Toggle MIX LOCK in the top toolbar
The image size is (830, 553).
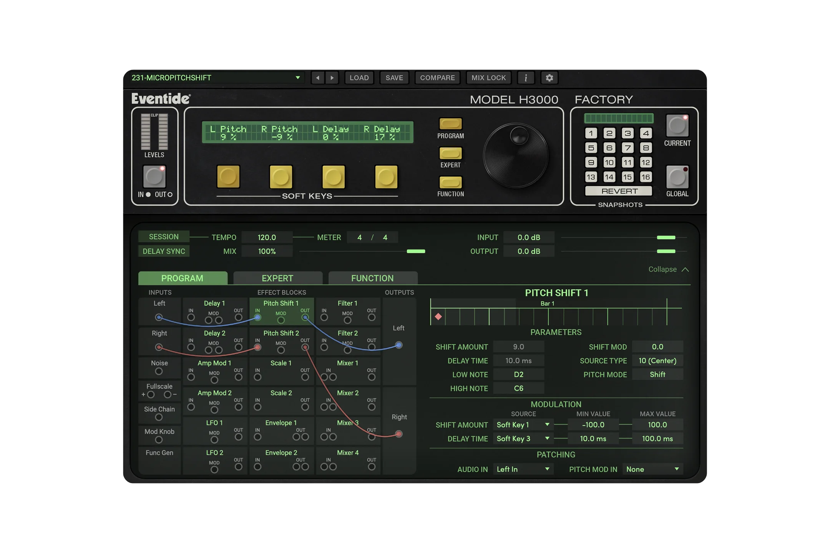click(488, 78)
